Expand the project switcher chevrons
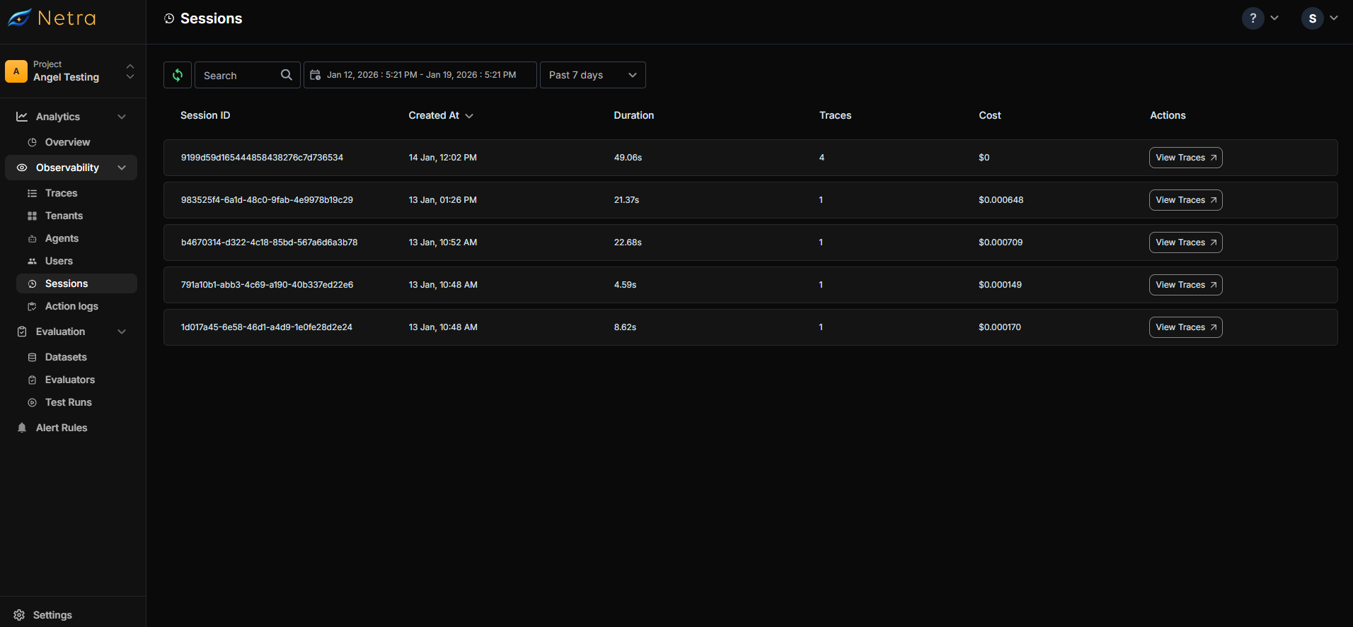Screen dimensions: 1353x627 [x=130, y=71]
